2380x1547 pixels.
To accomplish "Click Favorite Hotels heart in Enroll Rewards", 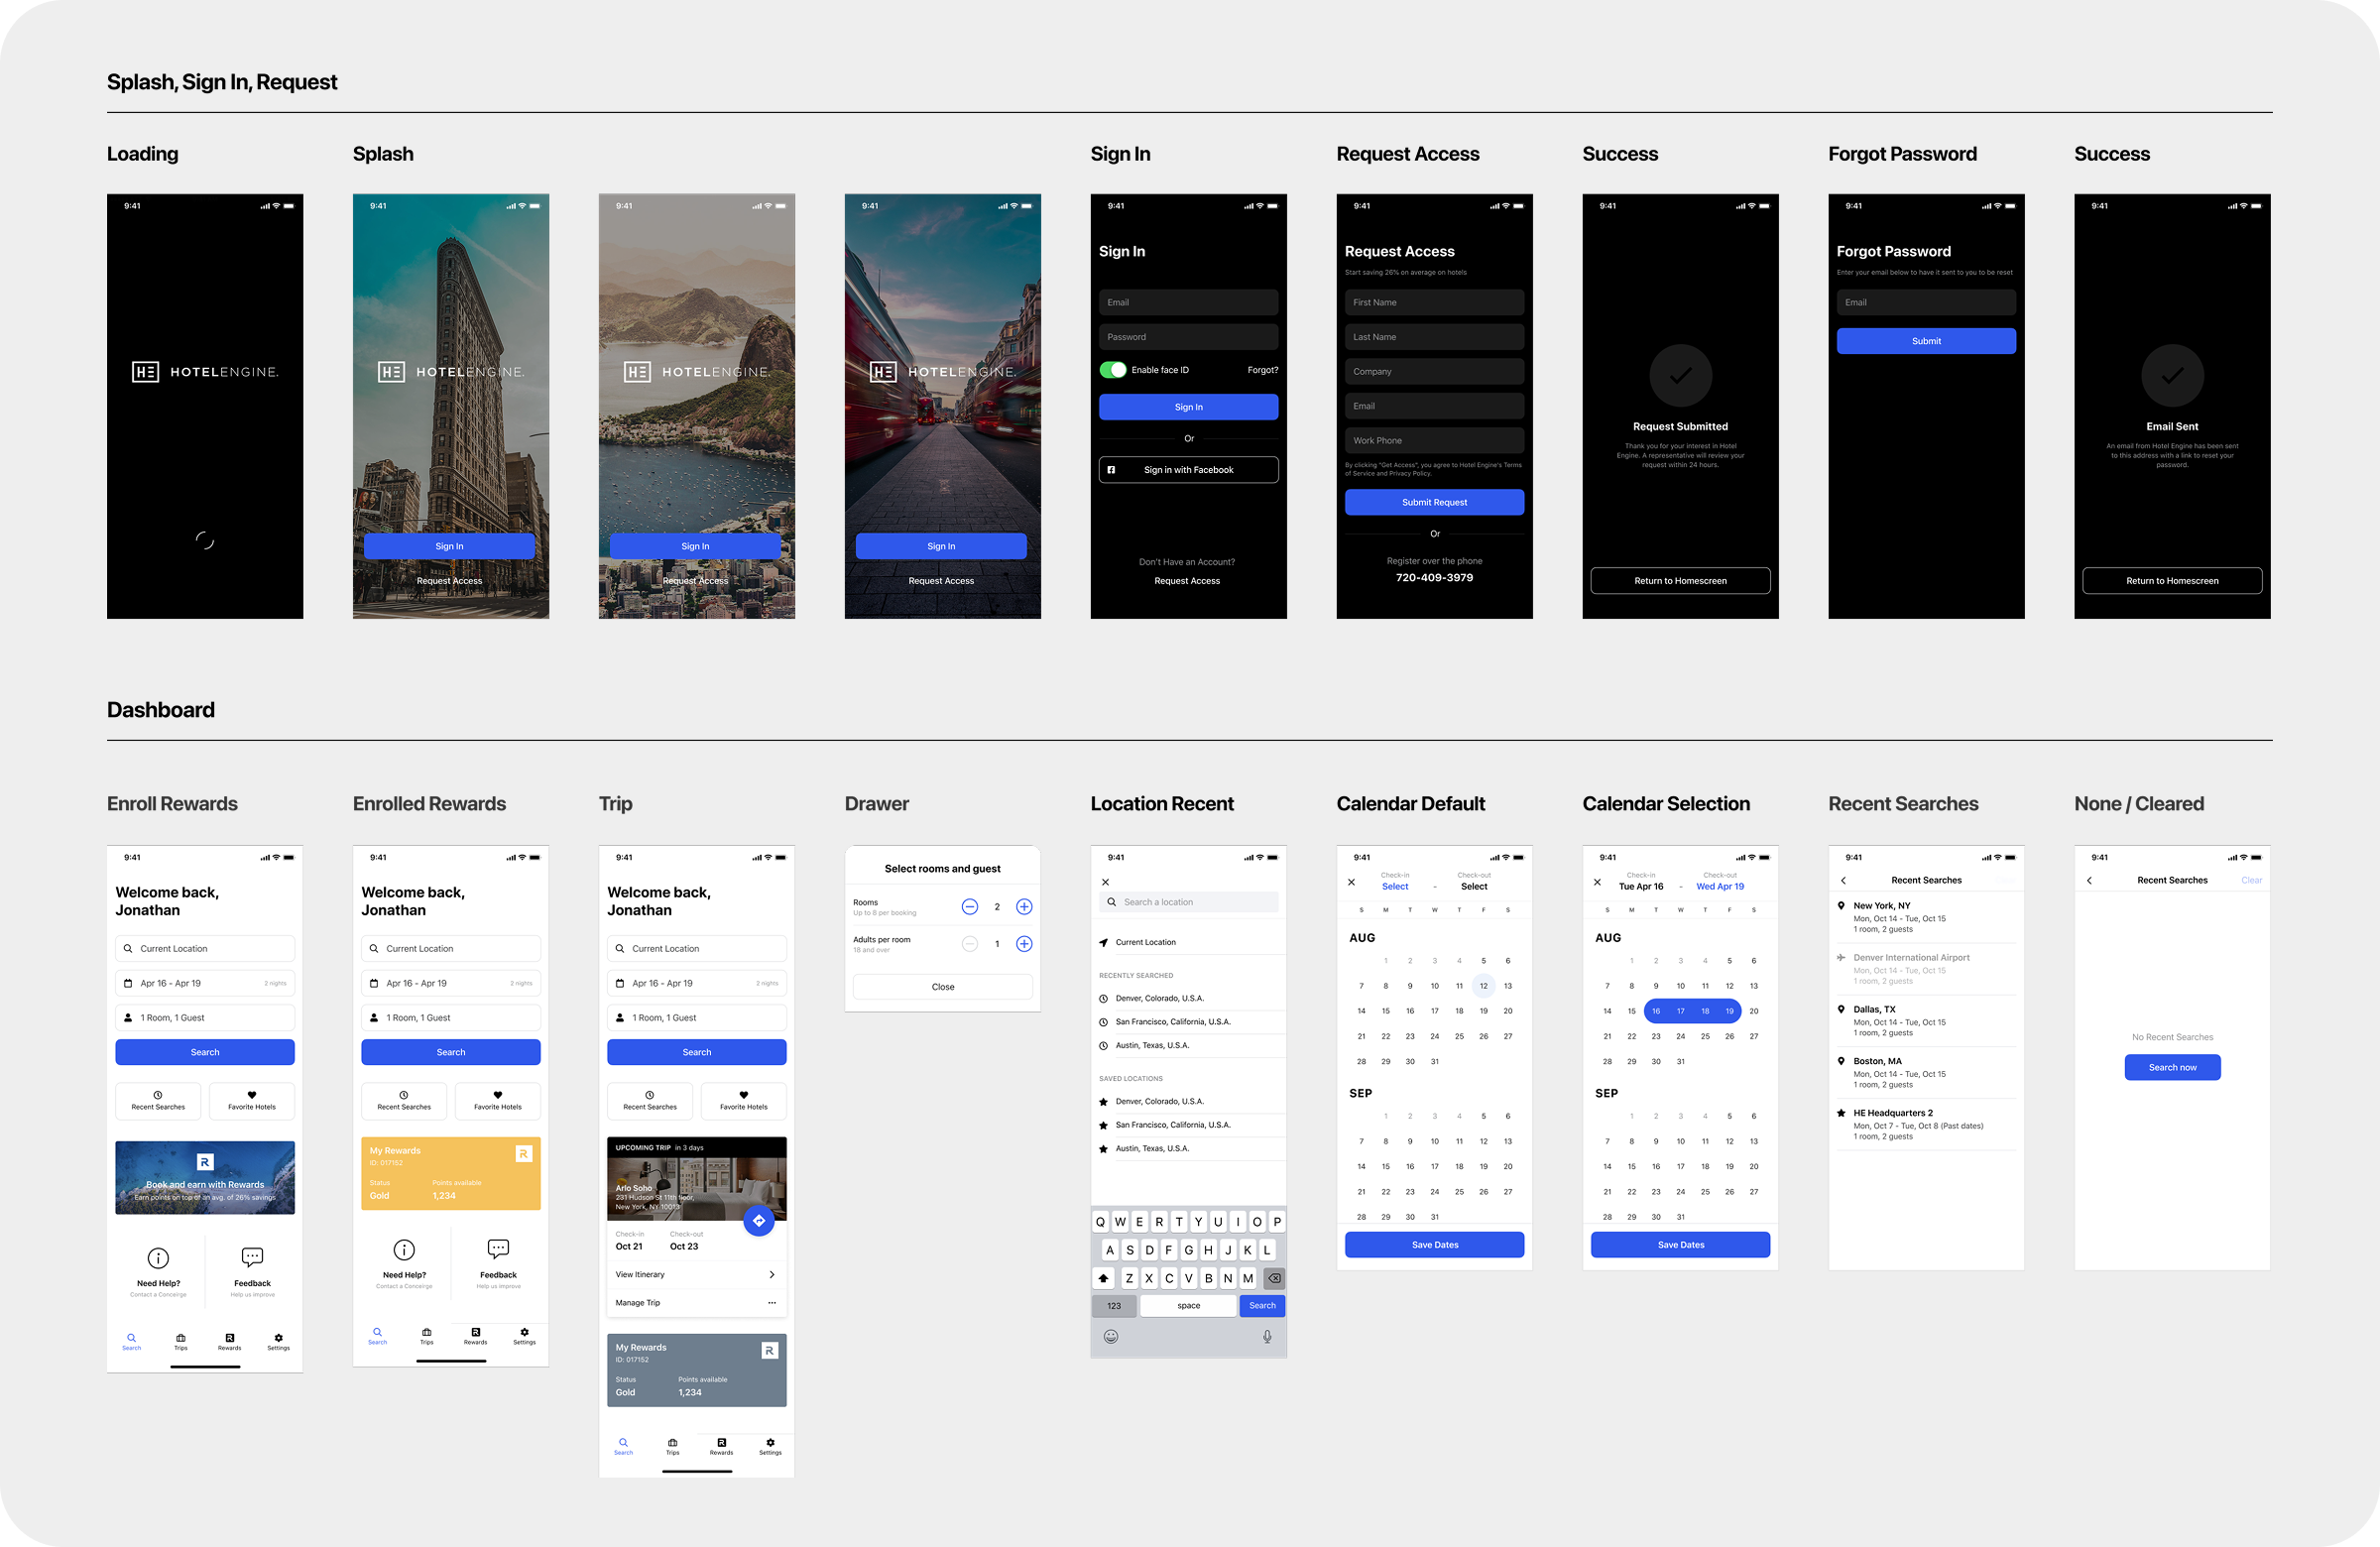I will point(251,1100).
